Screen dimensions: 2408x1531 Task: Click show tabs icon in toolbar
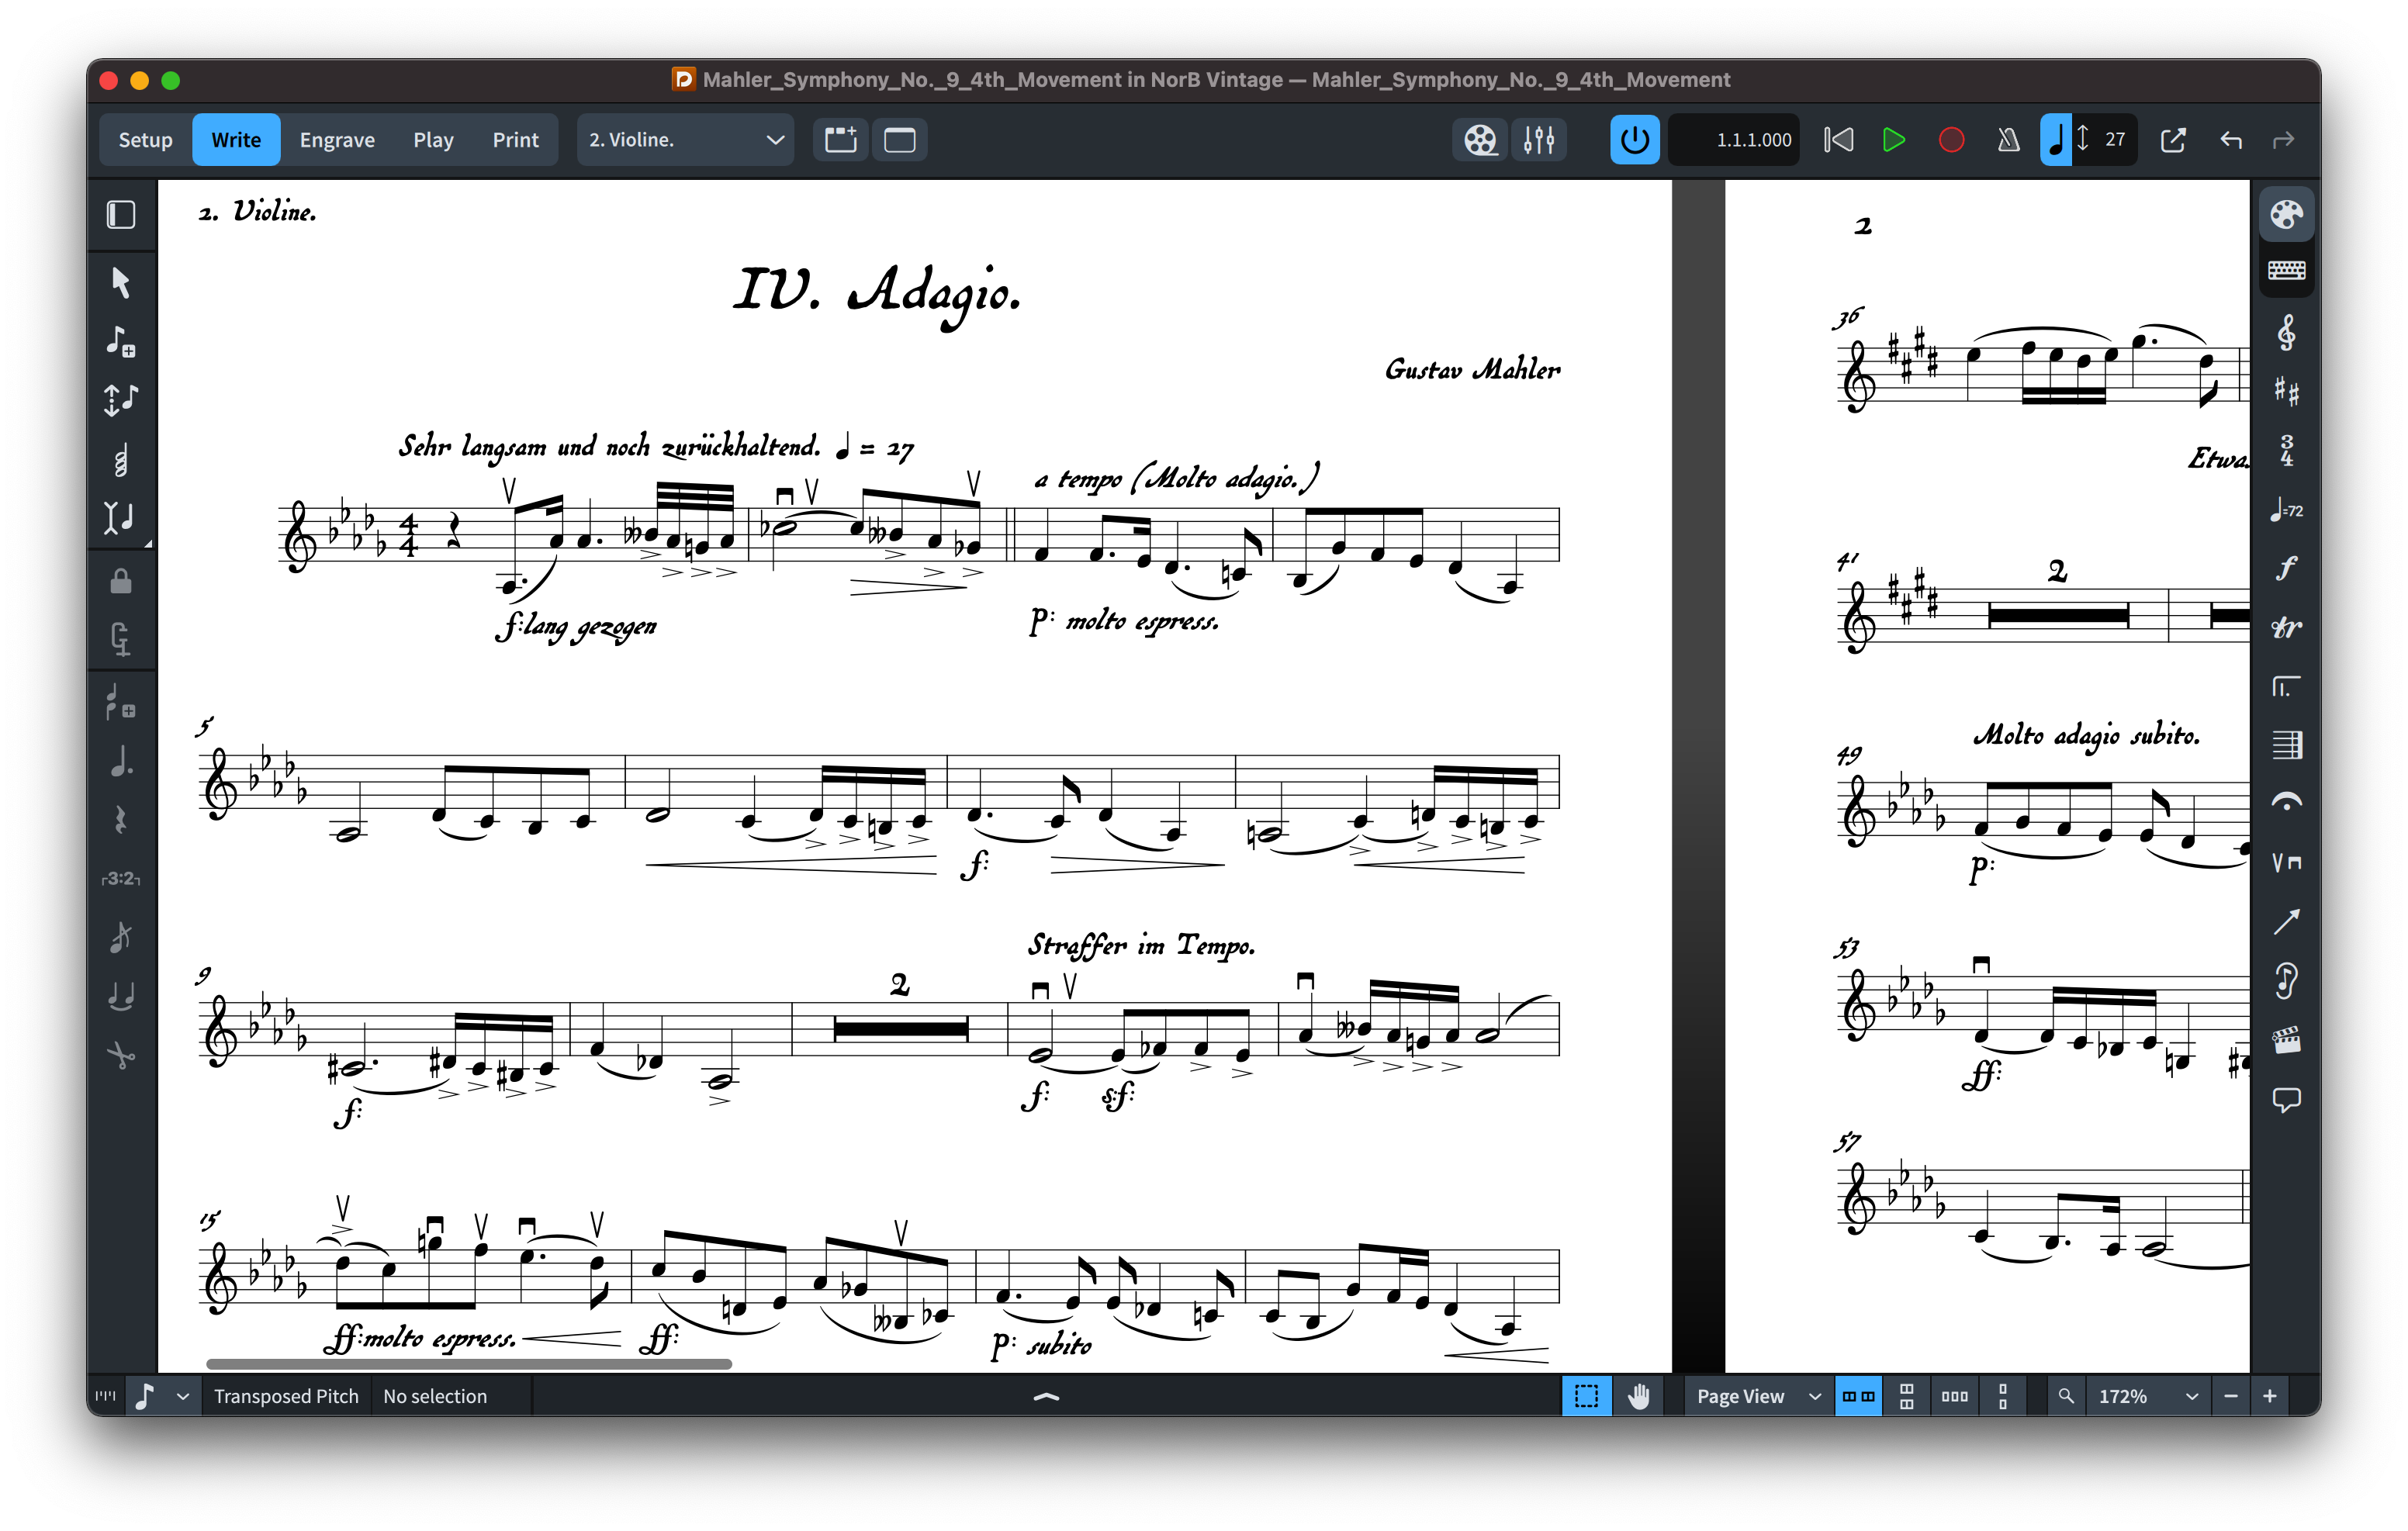(x=841, y=140)
